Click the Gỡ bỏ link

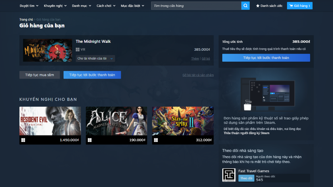tap(206, 59)
